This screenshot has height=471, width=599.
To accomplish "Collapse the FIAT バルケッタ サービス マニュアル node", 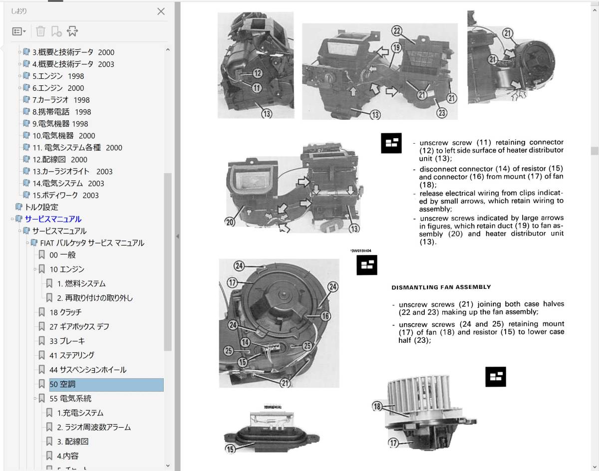I will tap(28, 243).
